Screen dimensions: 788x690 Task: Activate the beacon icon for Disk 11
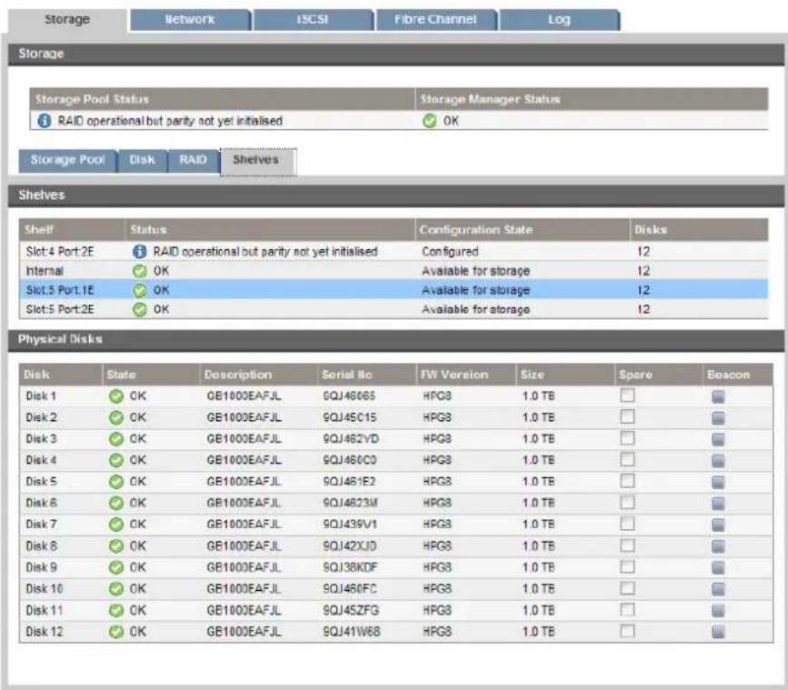pos(718,611)
